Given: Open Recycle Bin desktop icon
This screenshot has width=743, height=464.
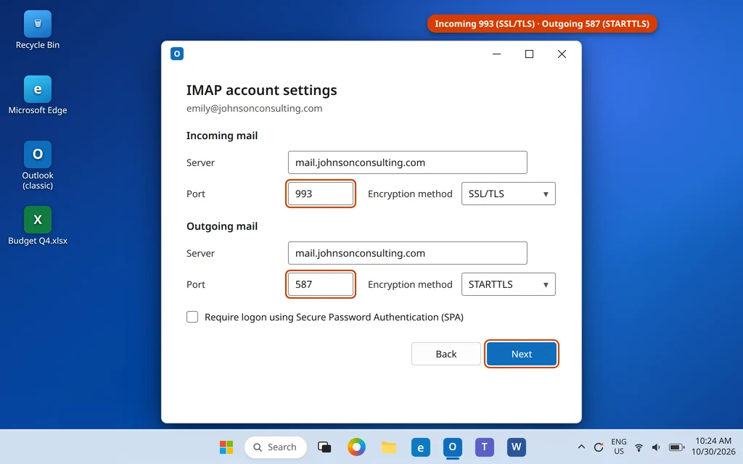Looking at the screenshot, I should [x=38, y=30].
